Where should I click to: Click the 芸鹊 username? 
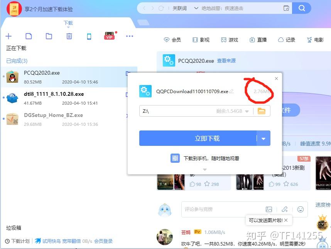(186, 232)
